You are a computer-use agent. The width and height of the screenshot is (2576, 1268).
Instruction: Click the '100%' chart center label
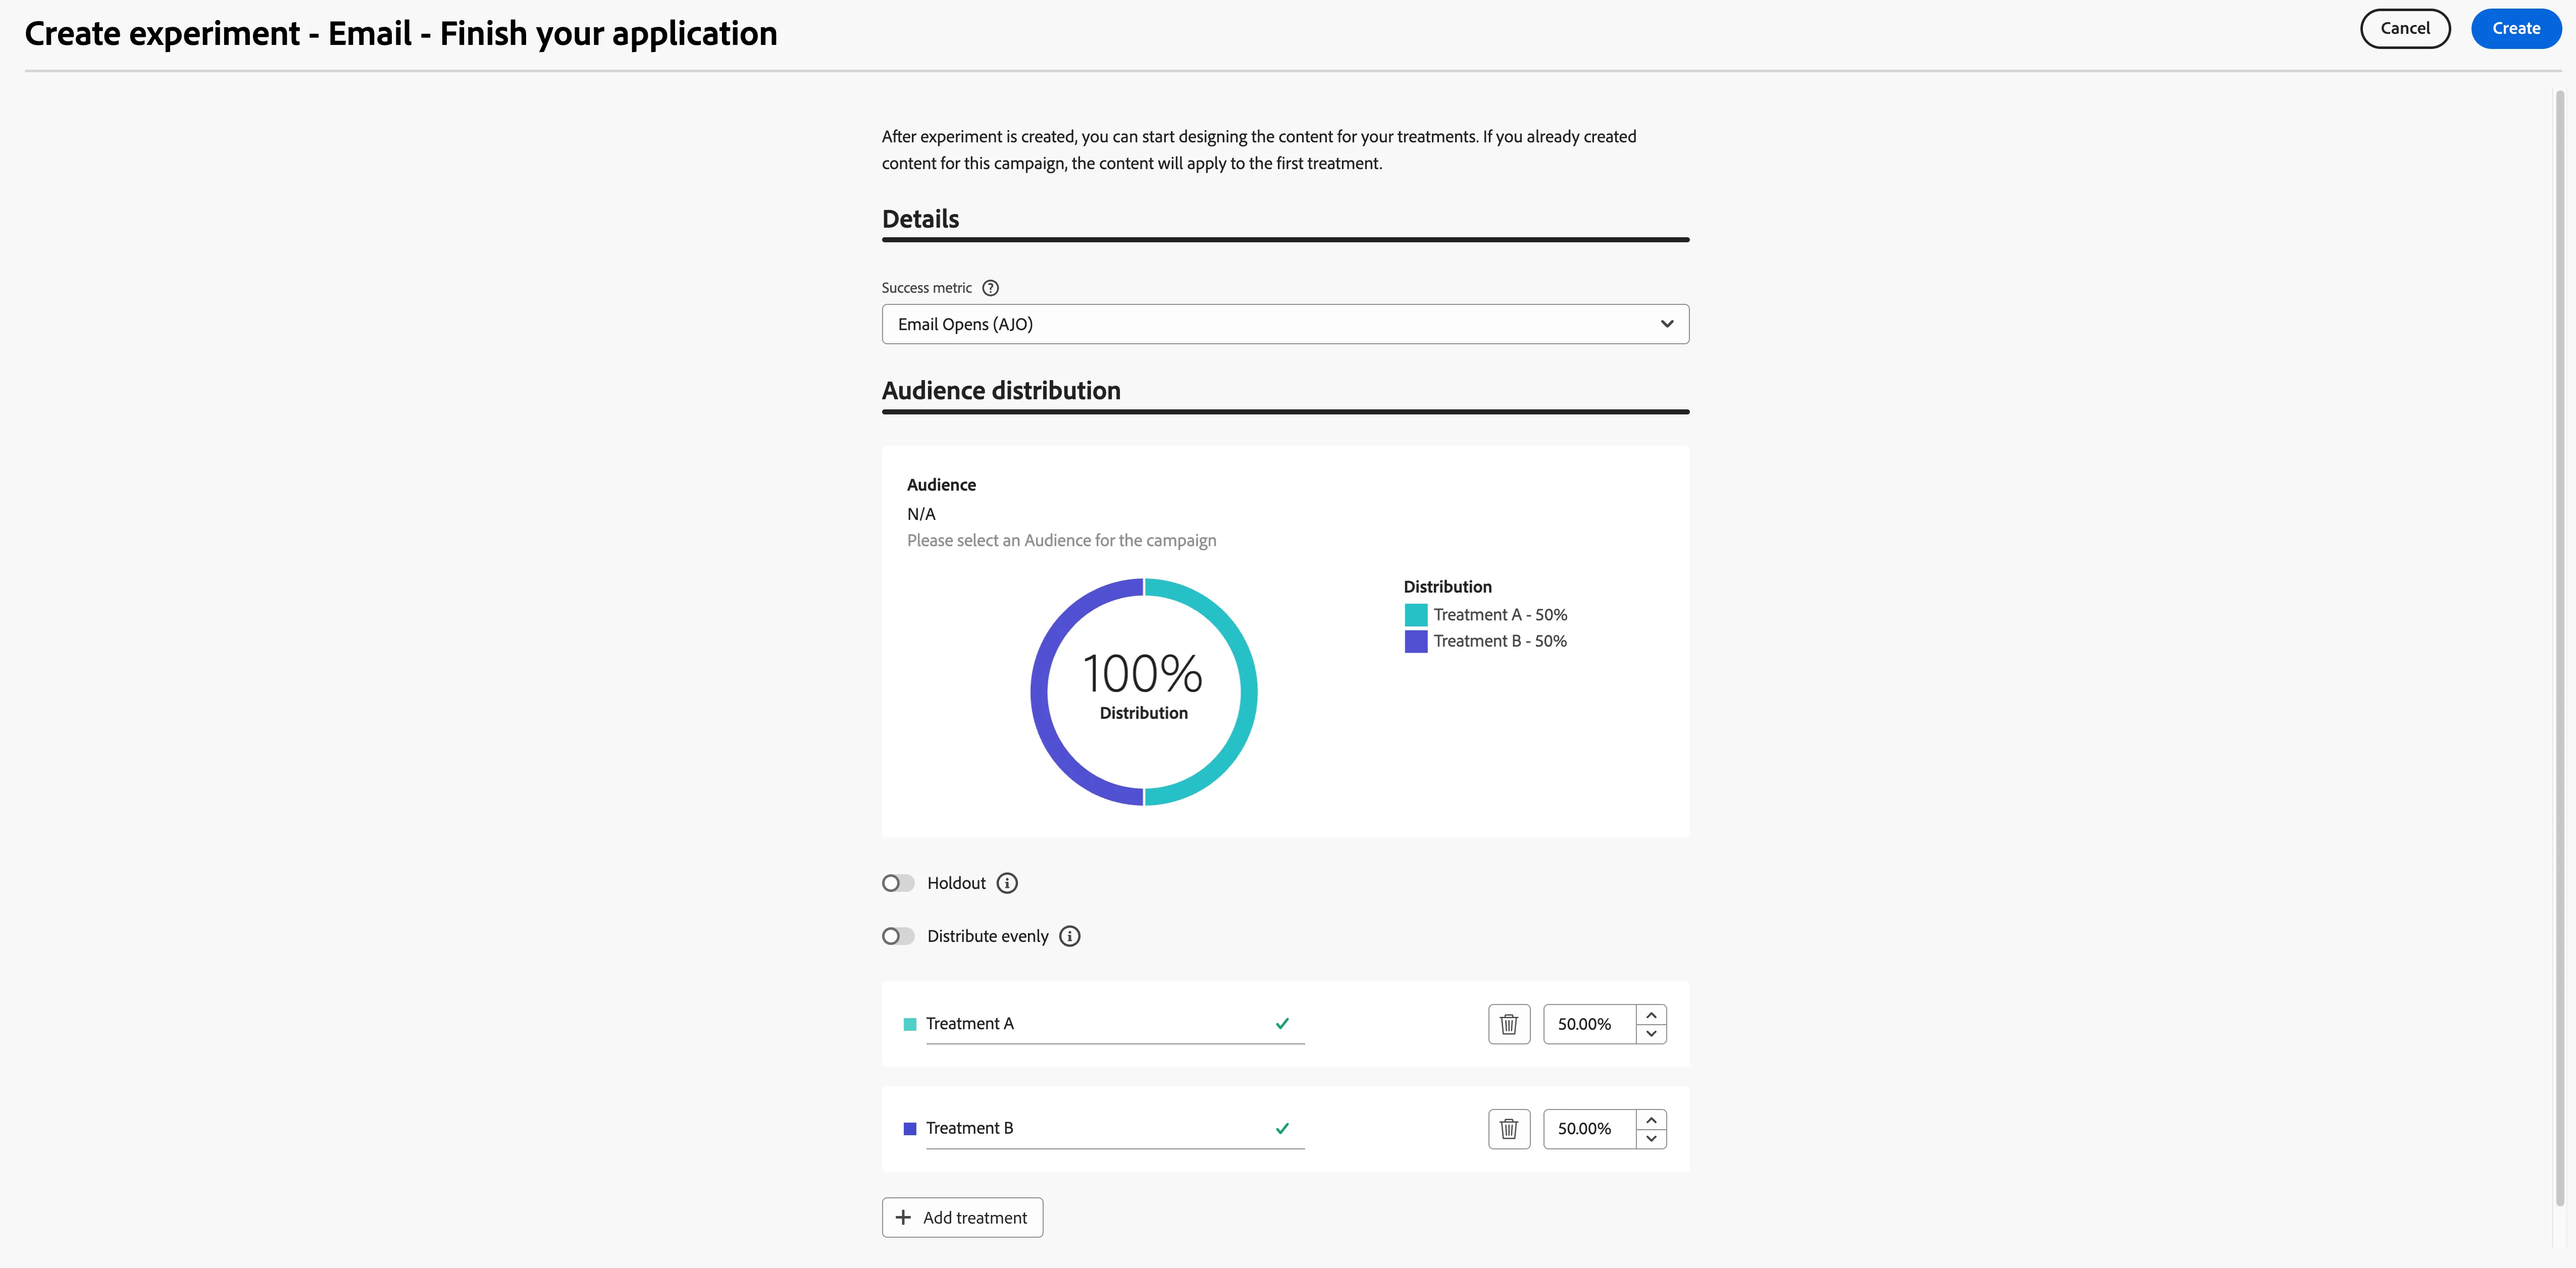(1143, 673)
